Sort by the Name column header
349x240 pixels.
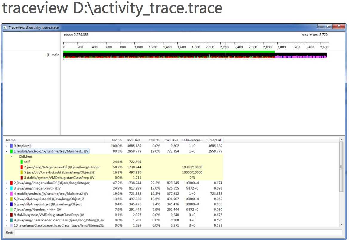point(54,140)
